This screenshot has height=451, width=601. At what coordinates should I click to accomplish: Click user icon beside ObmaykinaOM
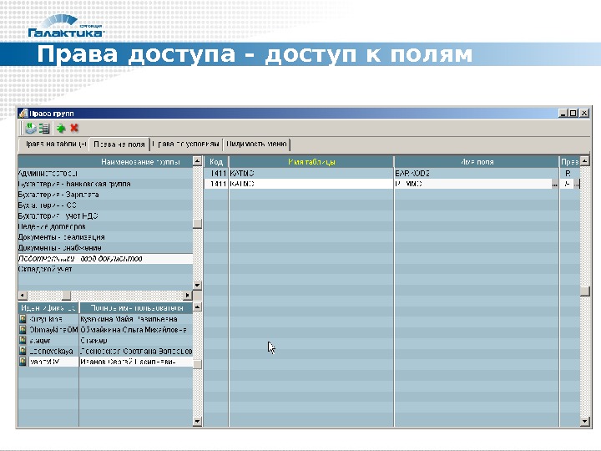[x=23, y=329]
